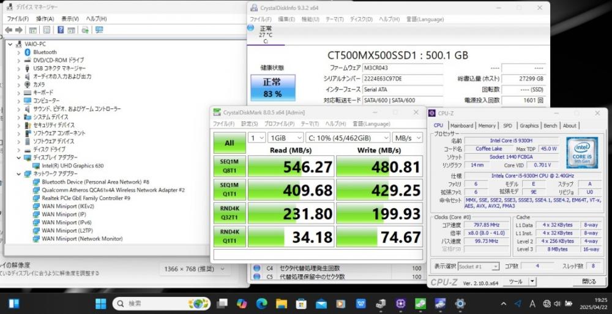
Task: Open the Mail app from the taskbar
Action: pyautogui.click(x=321, y=304)
